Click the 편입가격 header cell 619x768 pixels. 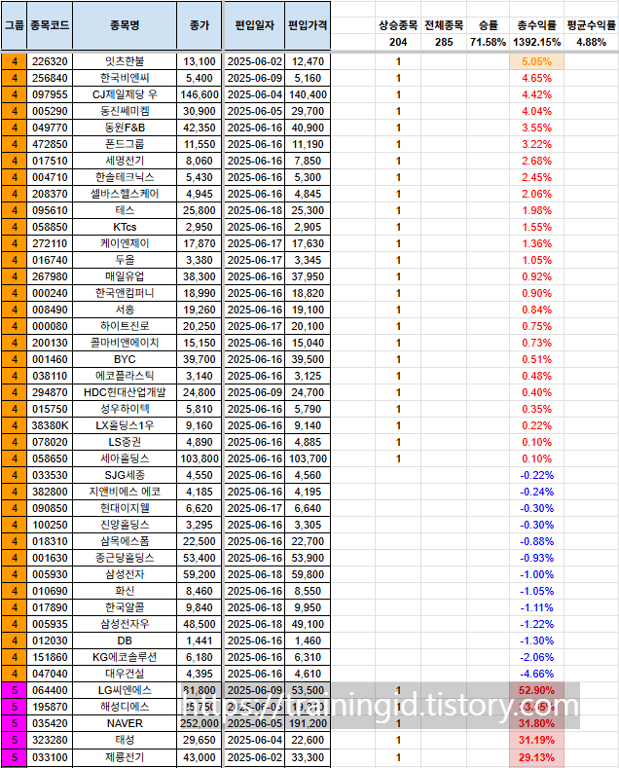[x=308, y=25]
